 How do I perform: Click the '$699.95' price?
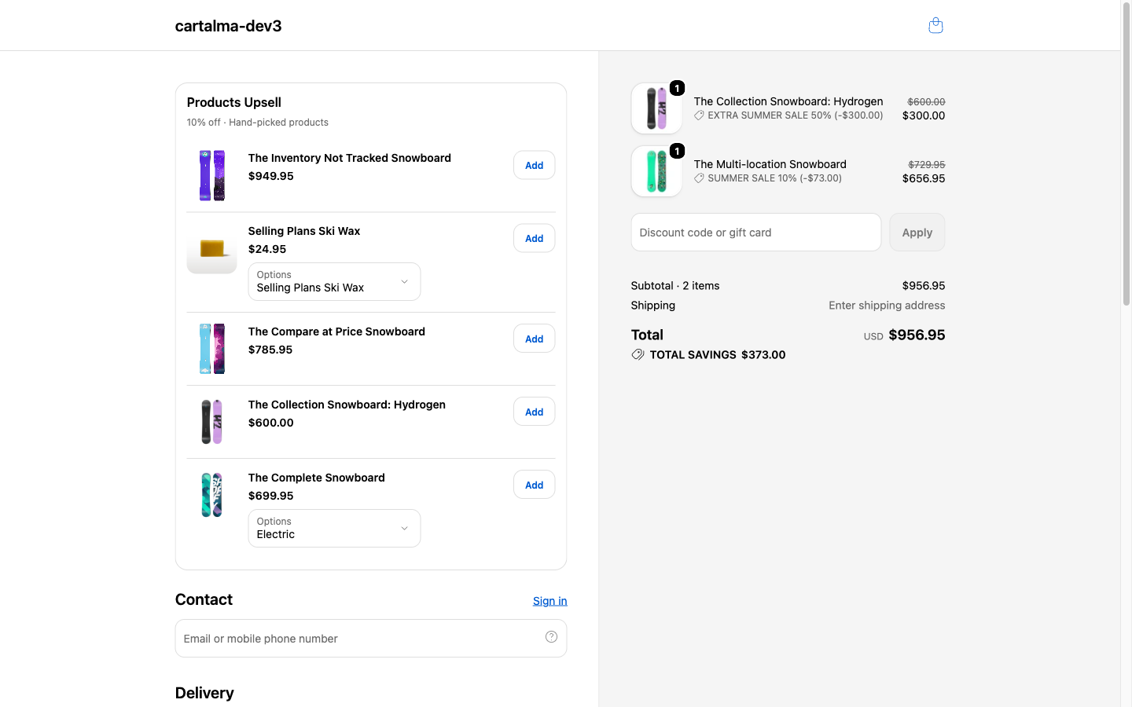[270, 496]
